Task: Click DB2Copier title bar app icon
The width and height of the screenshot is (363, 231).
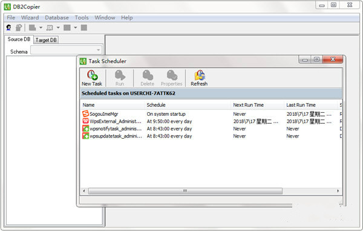Action: 7,7
